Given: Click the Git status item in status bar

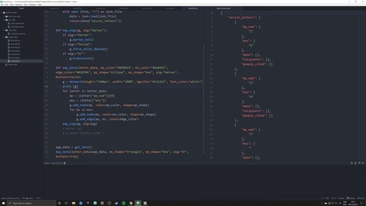Looking at the screenshot, I should tap(361, 199).
